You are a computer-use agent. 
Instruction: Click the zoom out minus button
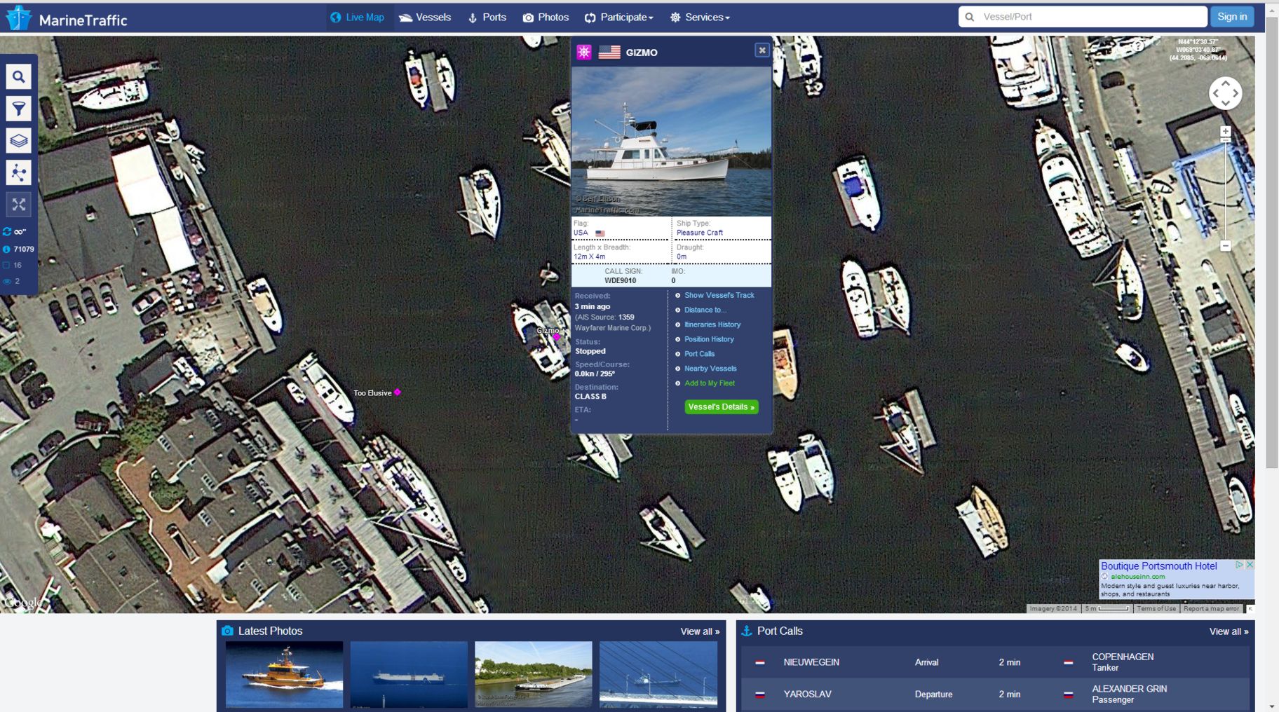[1225, 246]
